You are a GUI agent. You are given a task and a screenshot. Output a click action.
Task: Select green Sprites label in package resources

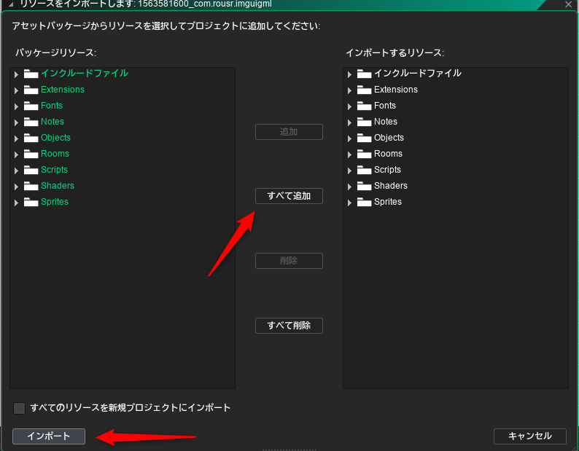pyautogui.click(x=55, y=202)
